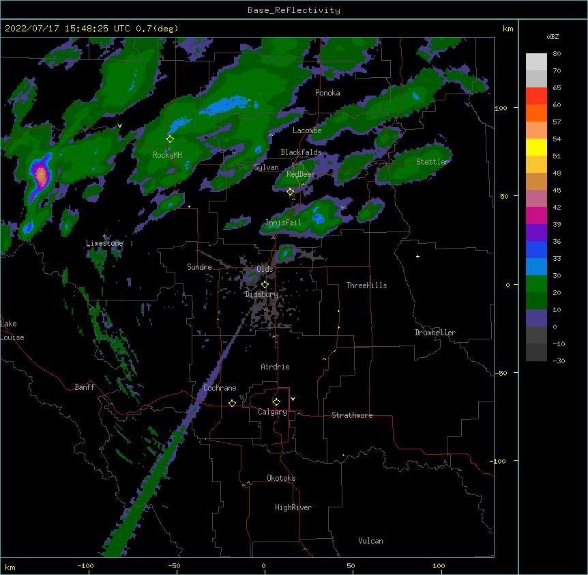Image resolution: width=588 pixels, height=575 pixels.
Task: Click the Airdrie label
Action: point(275,367)
